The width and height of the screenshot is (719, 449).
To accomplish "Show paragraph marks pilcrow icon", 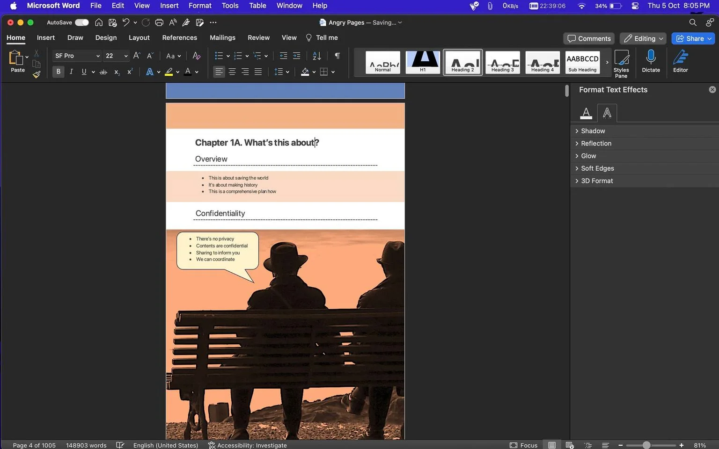I will click(337, 56).
